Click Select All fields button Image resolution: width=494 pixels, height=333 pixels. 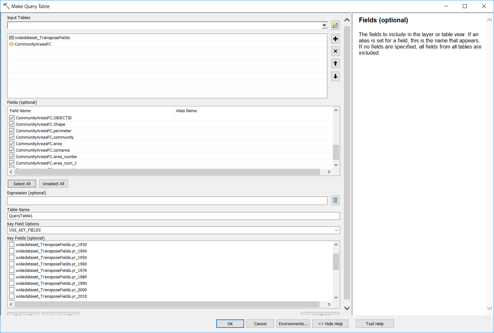coord(22,184)
